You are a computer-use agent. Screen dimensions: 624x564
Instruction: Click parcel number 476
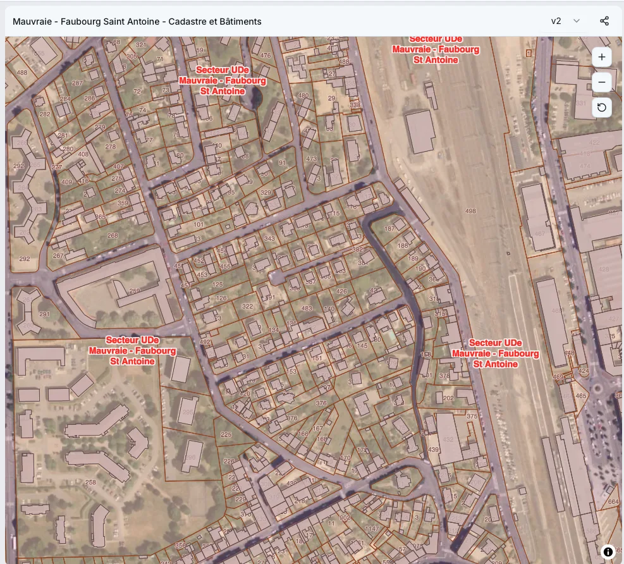pos(266,56)
